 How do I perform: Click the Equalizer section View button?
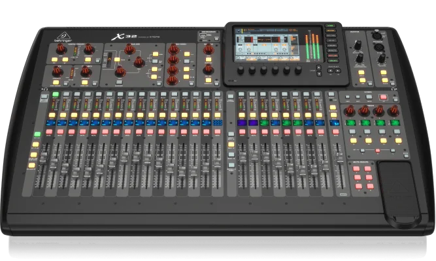point(159,83)
